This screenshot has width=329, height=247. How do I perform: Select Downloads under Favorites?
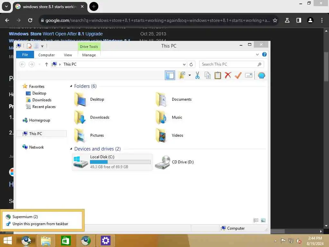[x=42, y=100]
